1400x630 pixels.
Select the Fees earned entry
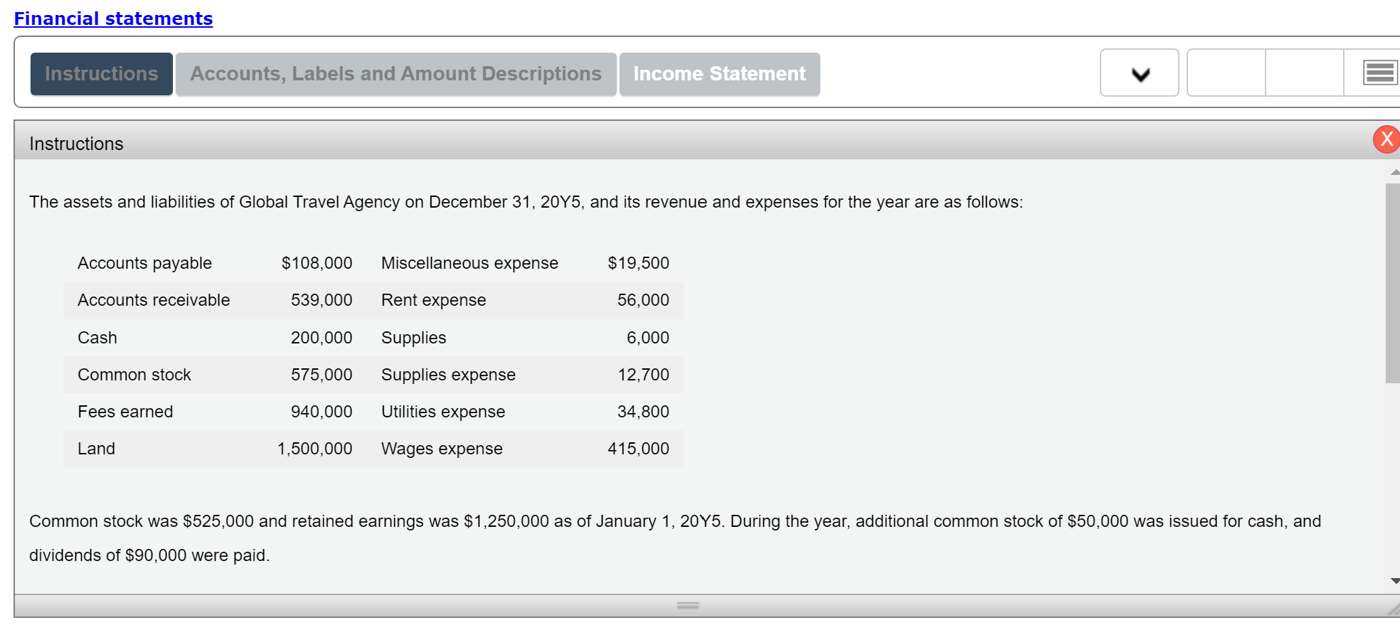pyautogui.click(x=125, y=411)
